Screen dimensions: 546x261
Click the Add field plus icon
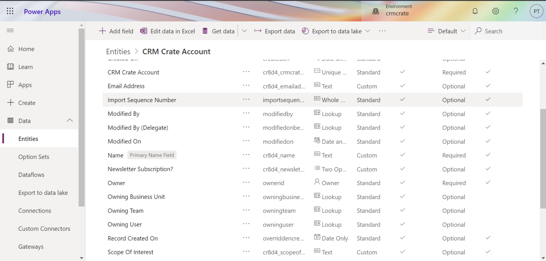102,31
